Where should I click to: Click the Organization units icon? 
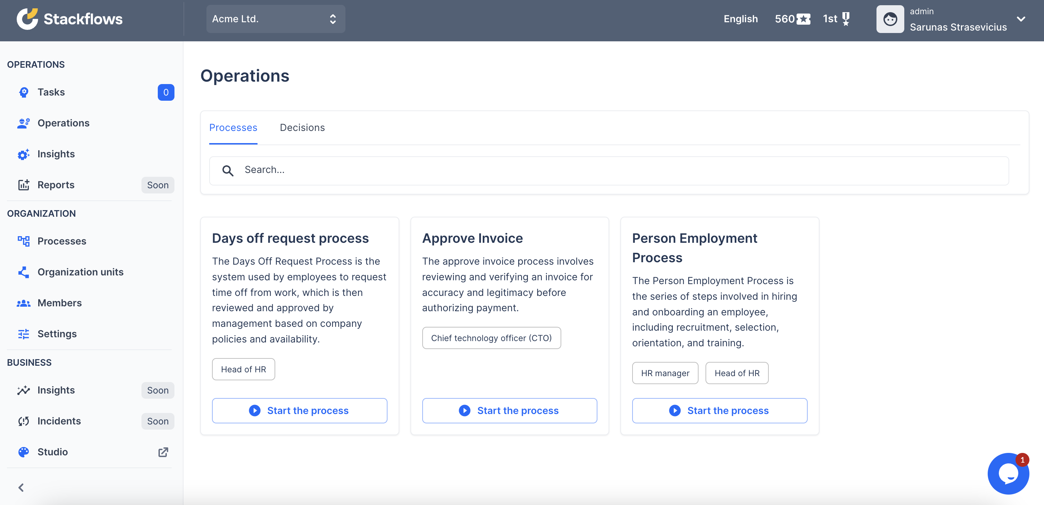coord(24,272)
